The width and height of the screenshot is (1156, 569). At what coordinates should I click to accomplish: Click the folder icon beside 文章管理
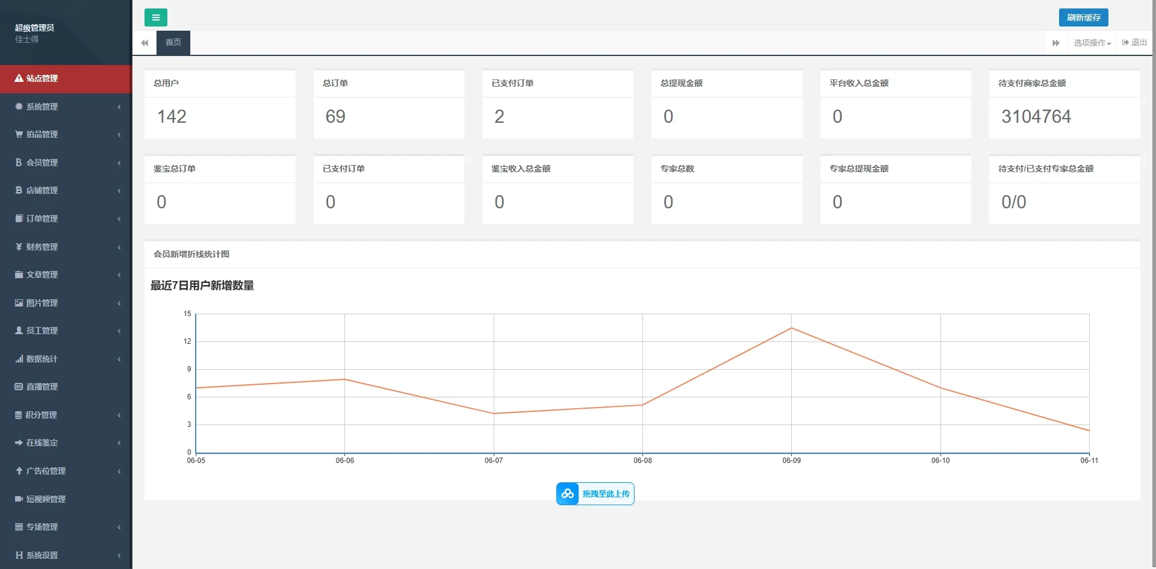point(19,275)
